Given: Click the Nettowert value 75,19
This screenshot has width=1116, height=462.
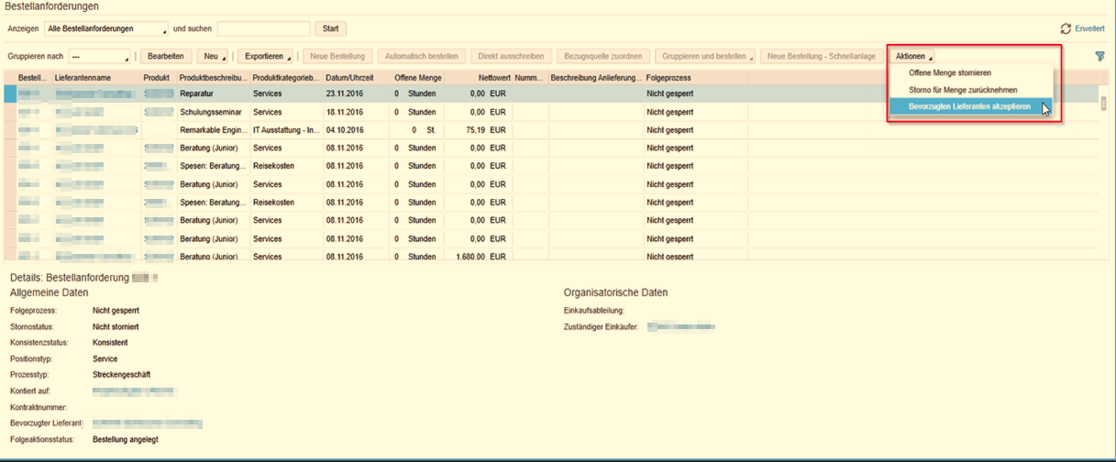Looking at the screenshot, I should [475, 130].
